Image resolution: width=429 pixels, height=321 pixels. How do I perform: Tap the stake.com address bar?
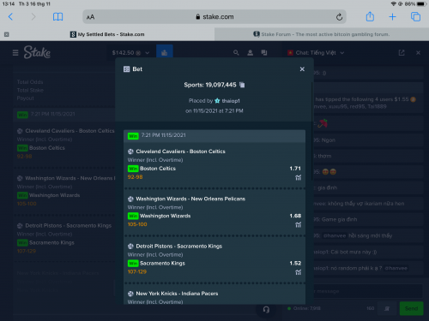214,17
